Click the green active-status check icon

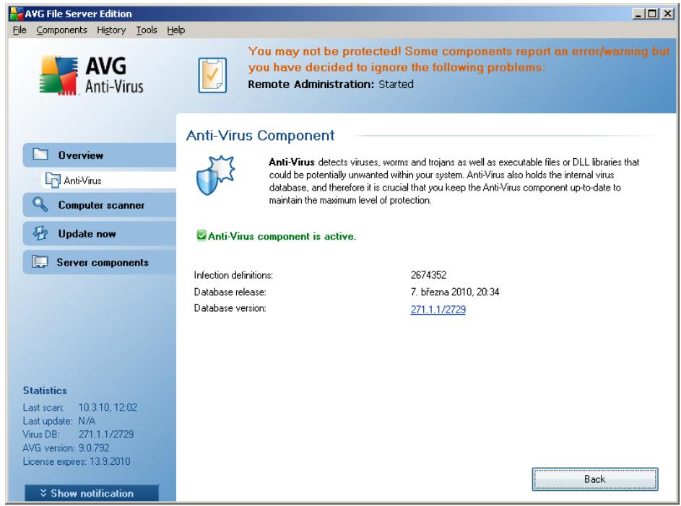tap(201, 235)
